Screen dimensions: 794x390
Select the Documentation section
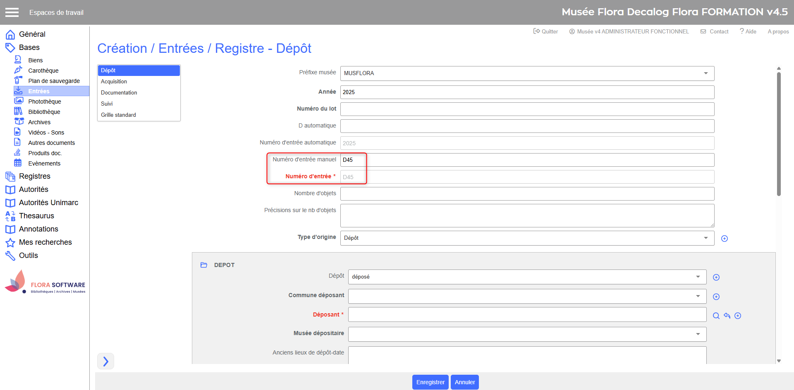(119, 93)
